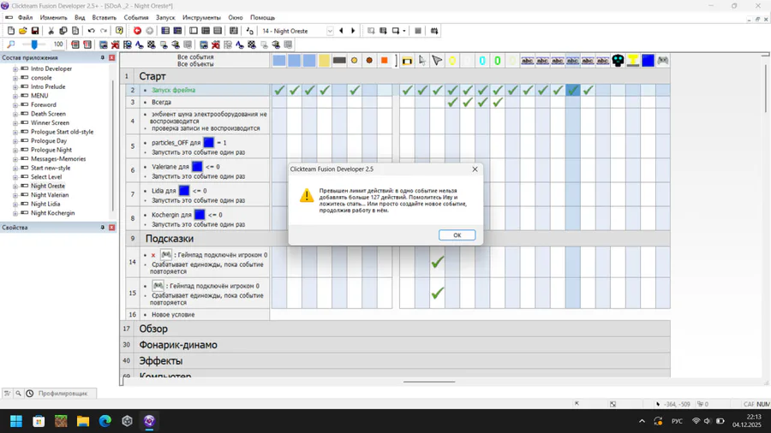Screen dimensions: 771x433
Task: Expand the Night Kochergin tree node
Action: click(x=15, y=214)
